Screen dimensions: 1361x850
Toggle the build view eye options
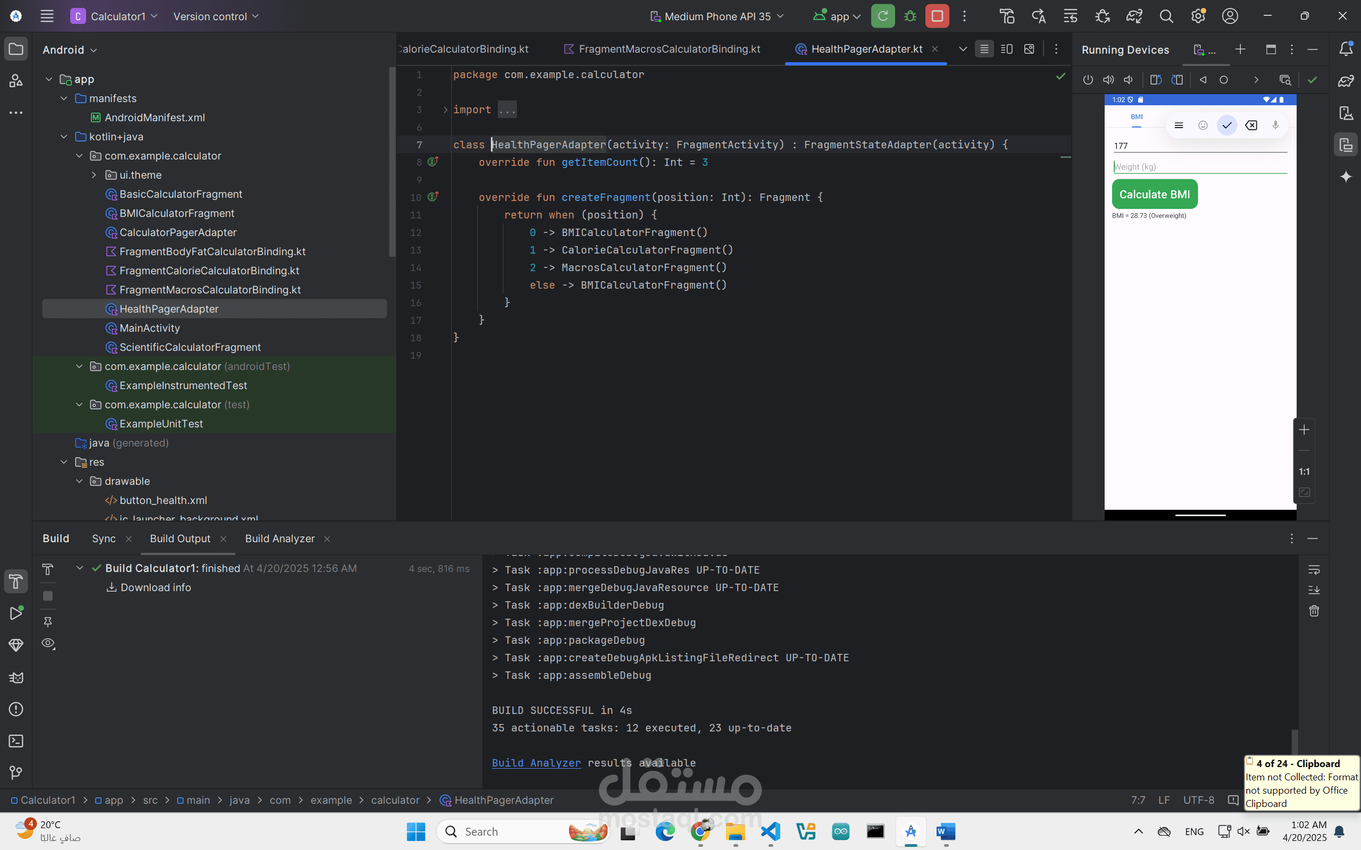pyautogui.click(x=48, y=643)
